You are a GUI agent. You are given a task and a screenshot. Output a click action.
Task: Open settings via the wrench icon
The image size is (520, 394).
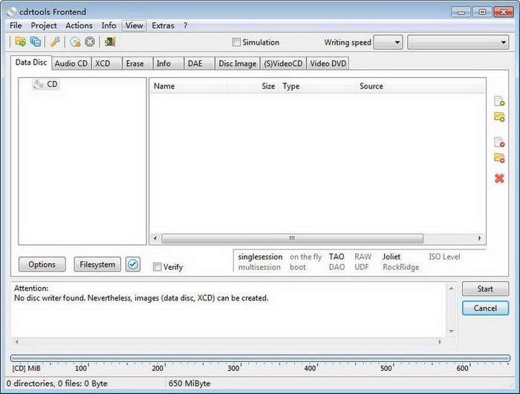pyautogui.click(x=55, y=42)
